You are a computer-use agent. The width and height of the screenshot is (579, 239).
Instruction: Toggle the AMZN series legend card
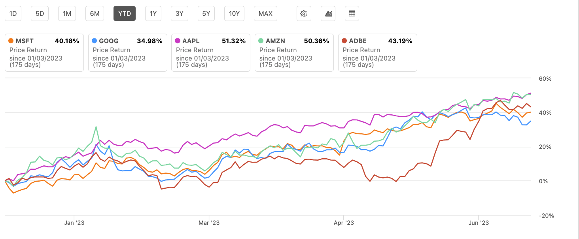[294, 53]
